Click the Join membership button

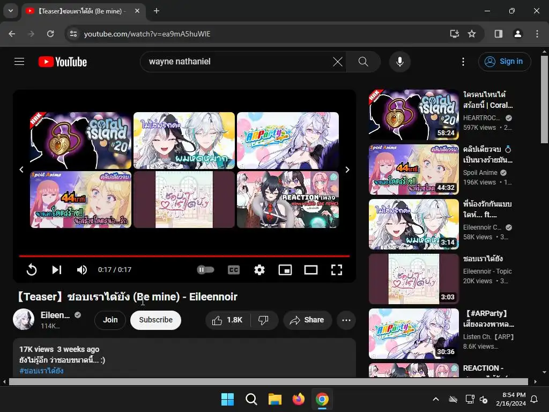coord(110,320)
